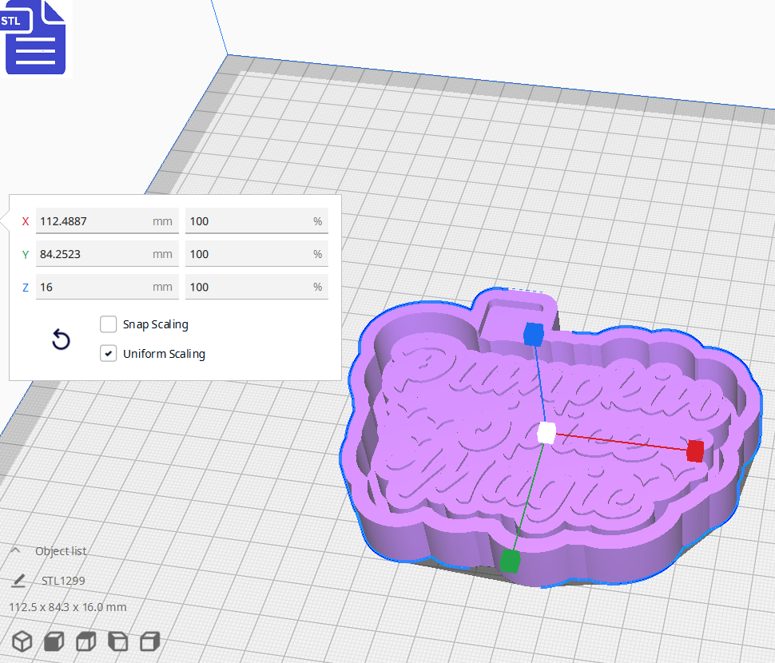The image size is (775, 663).
Task: Switch to the left side view
Action: [x=117, y=641]
